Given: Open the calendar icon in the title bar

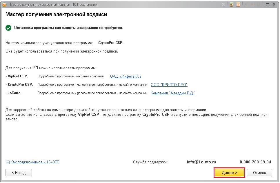Looking at the screenshot, I should tap(238, 5).
